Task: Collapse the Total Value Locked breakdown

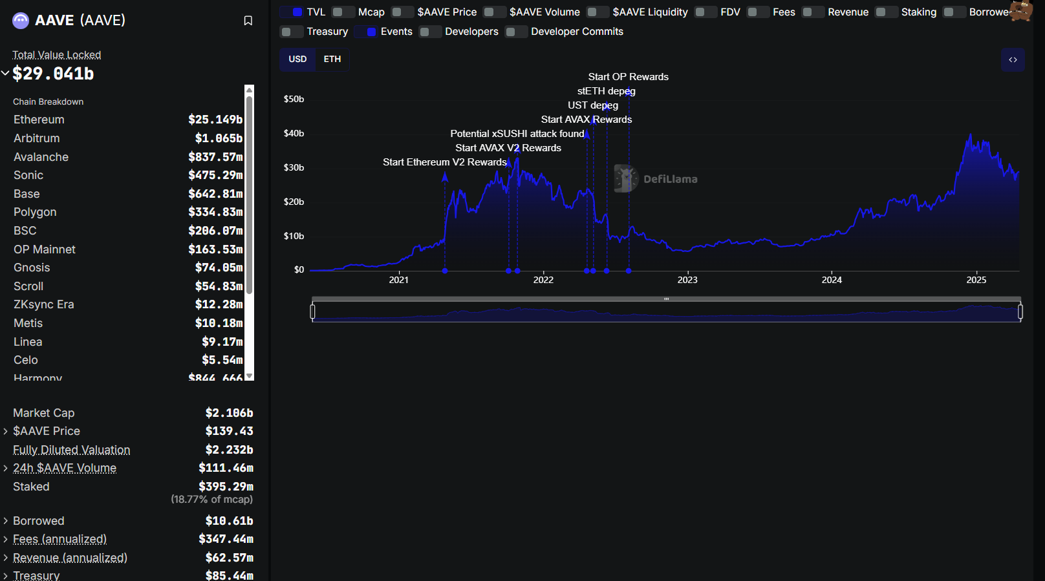Action: click(5, 74)
